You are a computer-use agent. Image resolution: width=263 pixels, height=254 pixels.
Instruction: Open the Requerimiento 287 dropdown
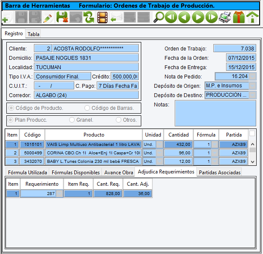[59, 194]
